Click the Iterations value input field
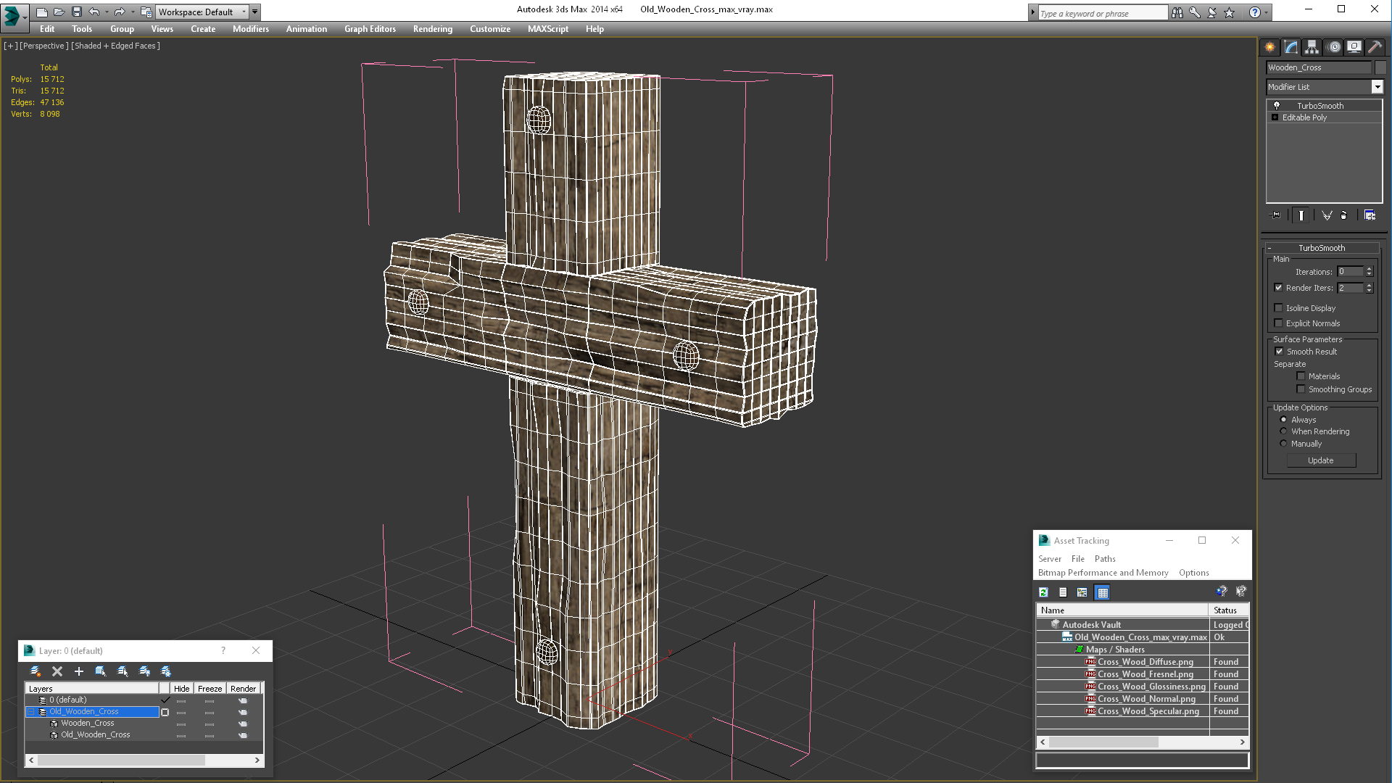This screenshot has height=783, width=1392. pyautogui.click(x=1350, y=272)
